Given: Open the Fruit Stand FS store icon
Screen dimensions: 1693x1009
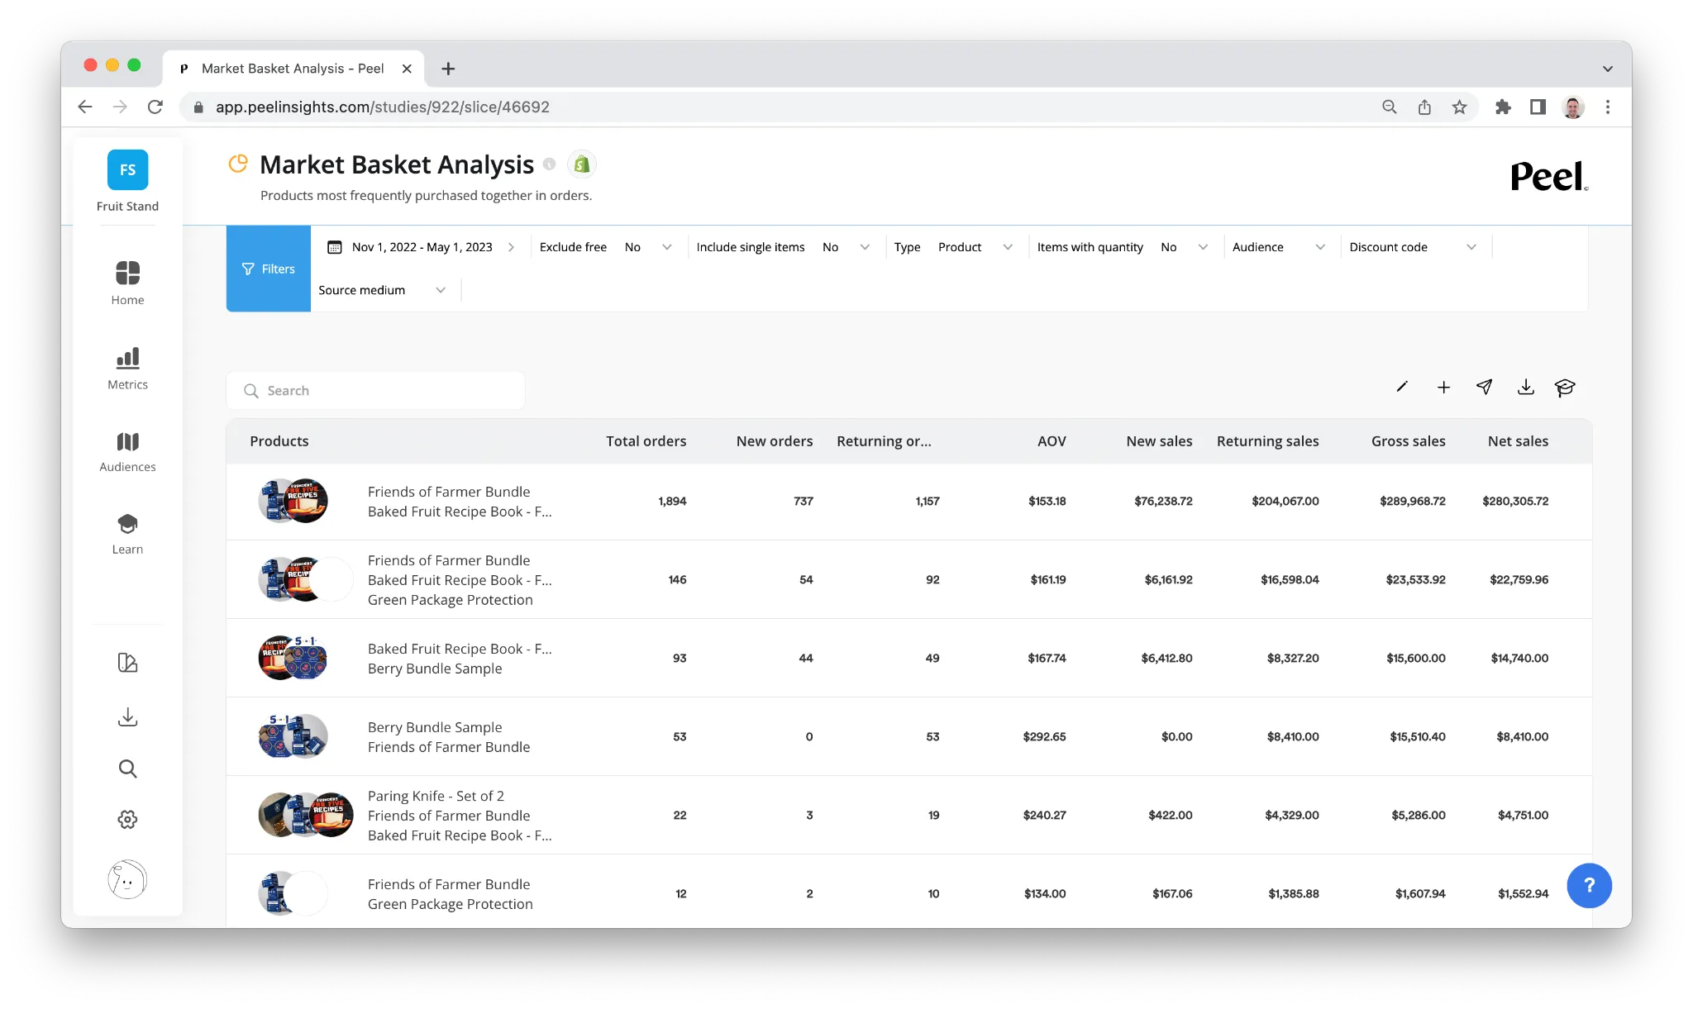Looking at the screenshot, I should pyautogui.click(x=127, y=170).
